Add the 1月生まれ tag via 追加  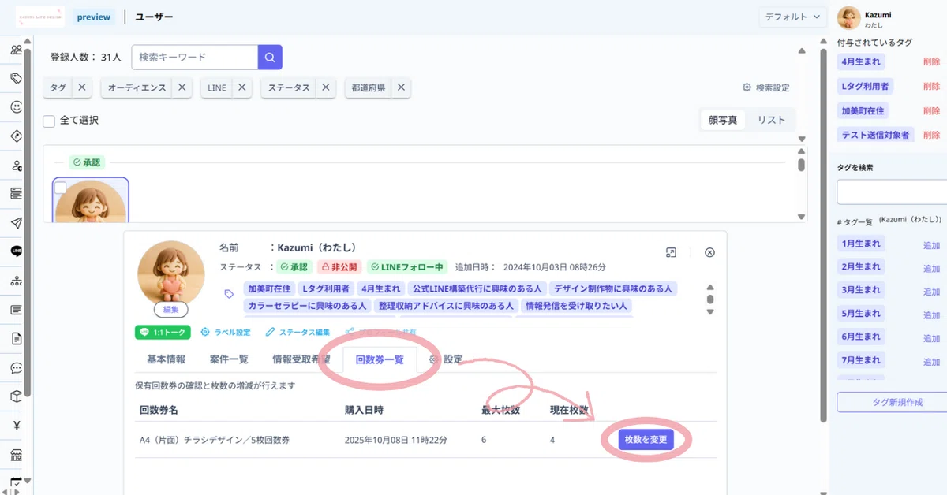click(x=931, y=245)
